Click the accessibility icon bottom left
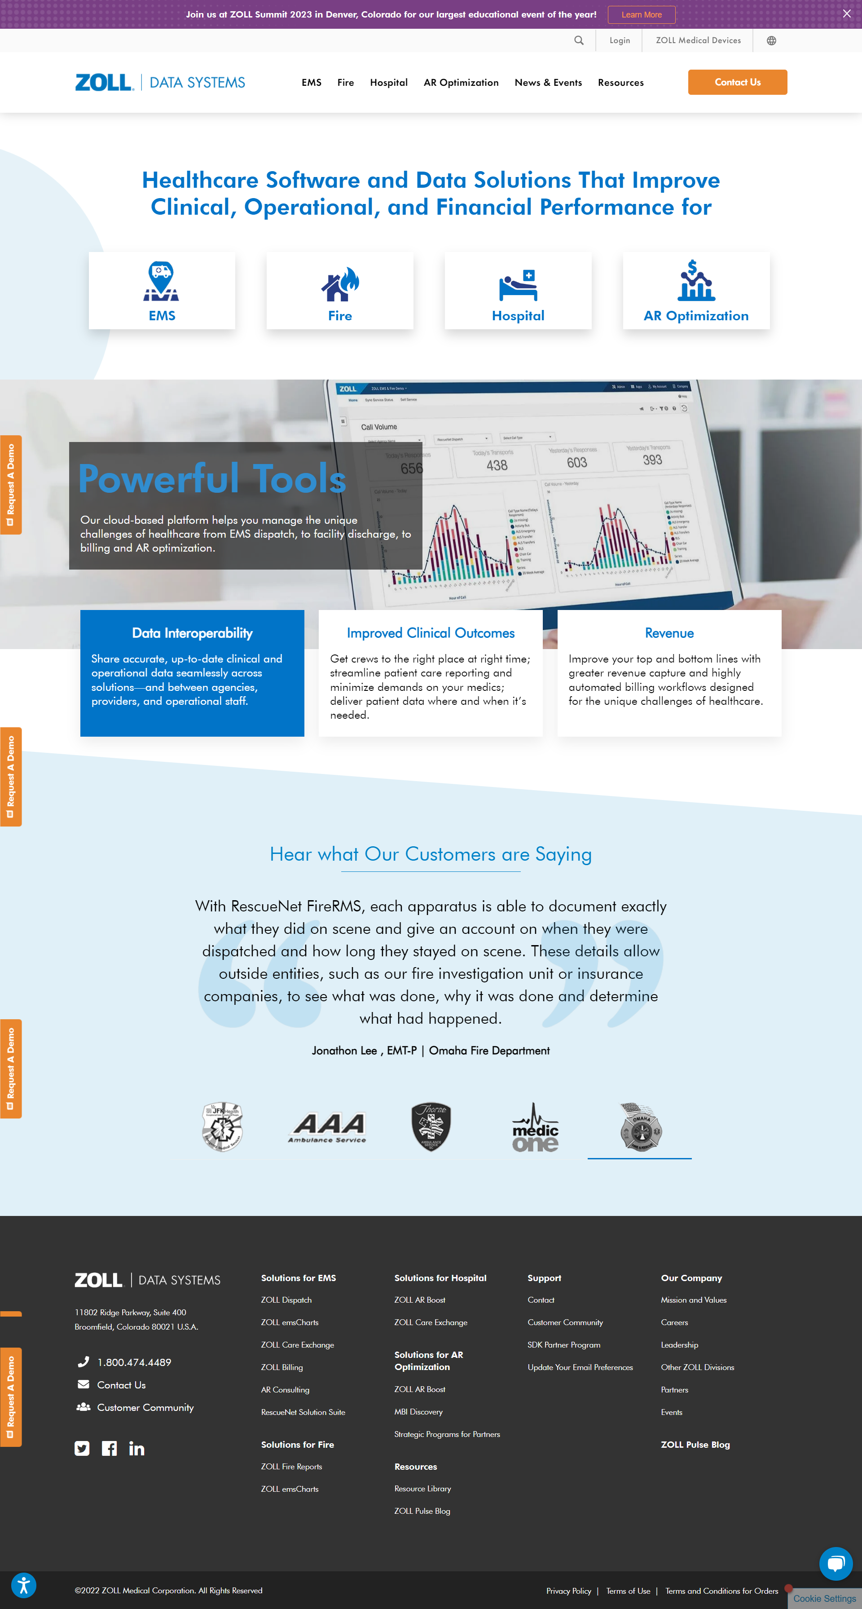Viewport: 862px width, 1609px height. 25,1585
